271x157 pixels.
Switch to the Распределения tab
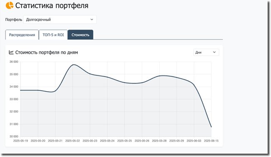22,35
